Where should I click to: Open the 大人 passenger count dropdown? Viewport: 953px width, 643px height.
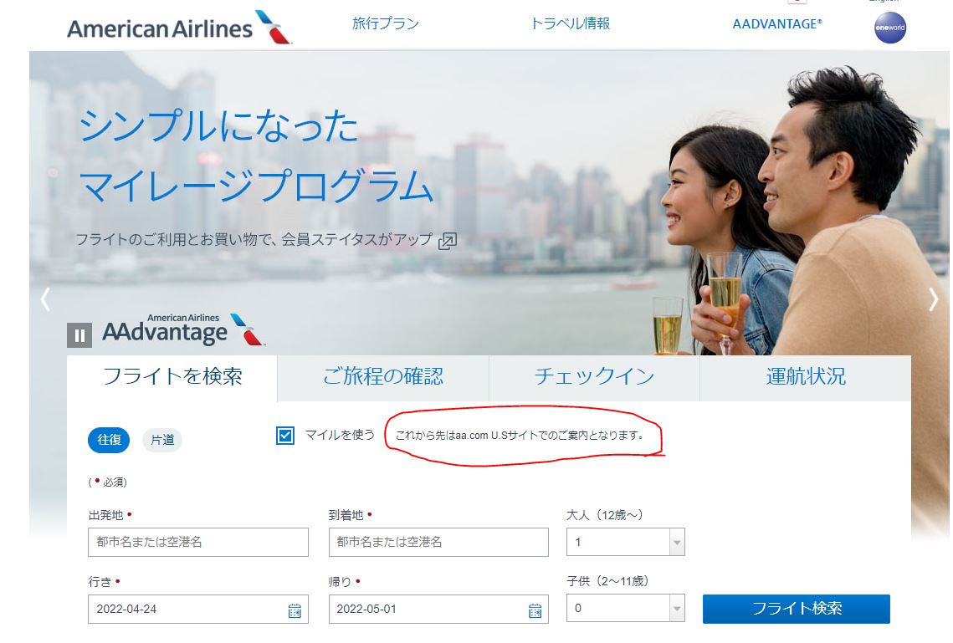625,542
